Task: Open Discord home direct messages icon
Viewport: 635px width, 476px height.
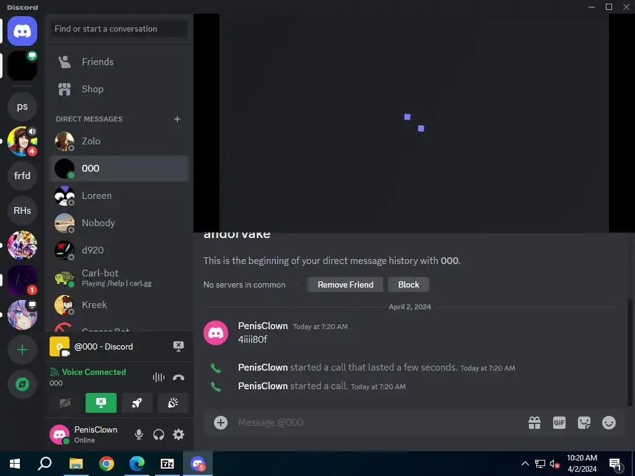Action: point(22,31)
